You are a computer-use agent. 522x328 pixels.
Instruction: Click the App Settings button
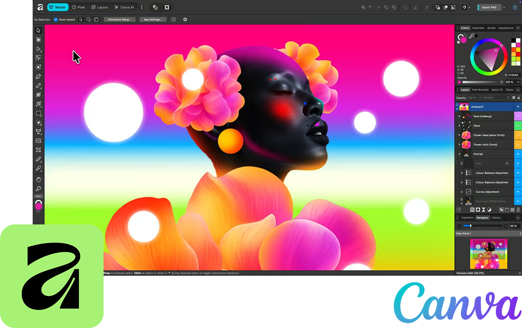[x=153, y=20]
